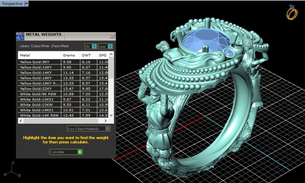Click the metal list down arrow
305x183 pixels.
click(x=111, y=115)
